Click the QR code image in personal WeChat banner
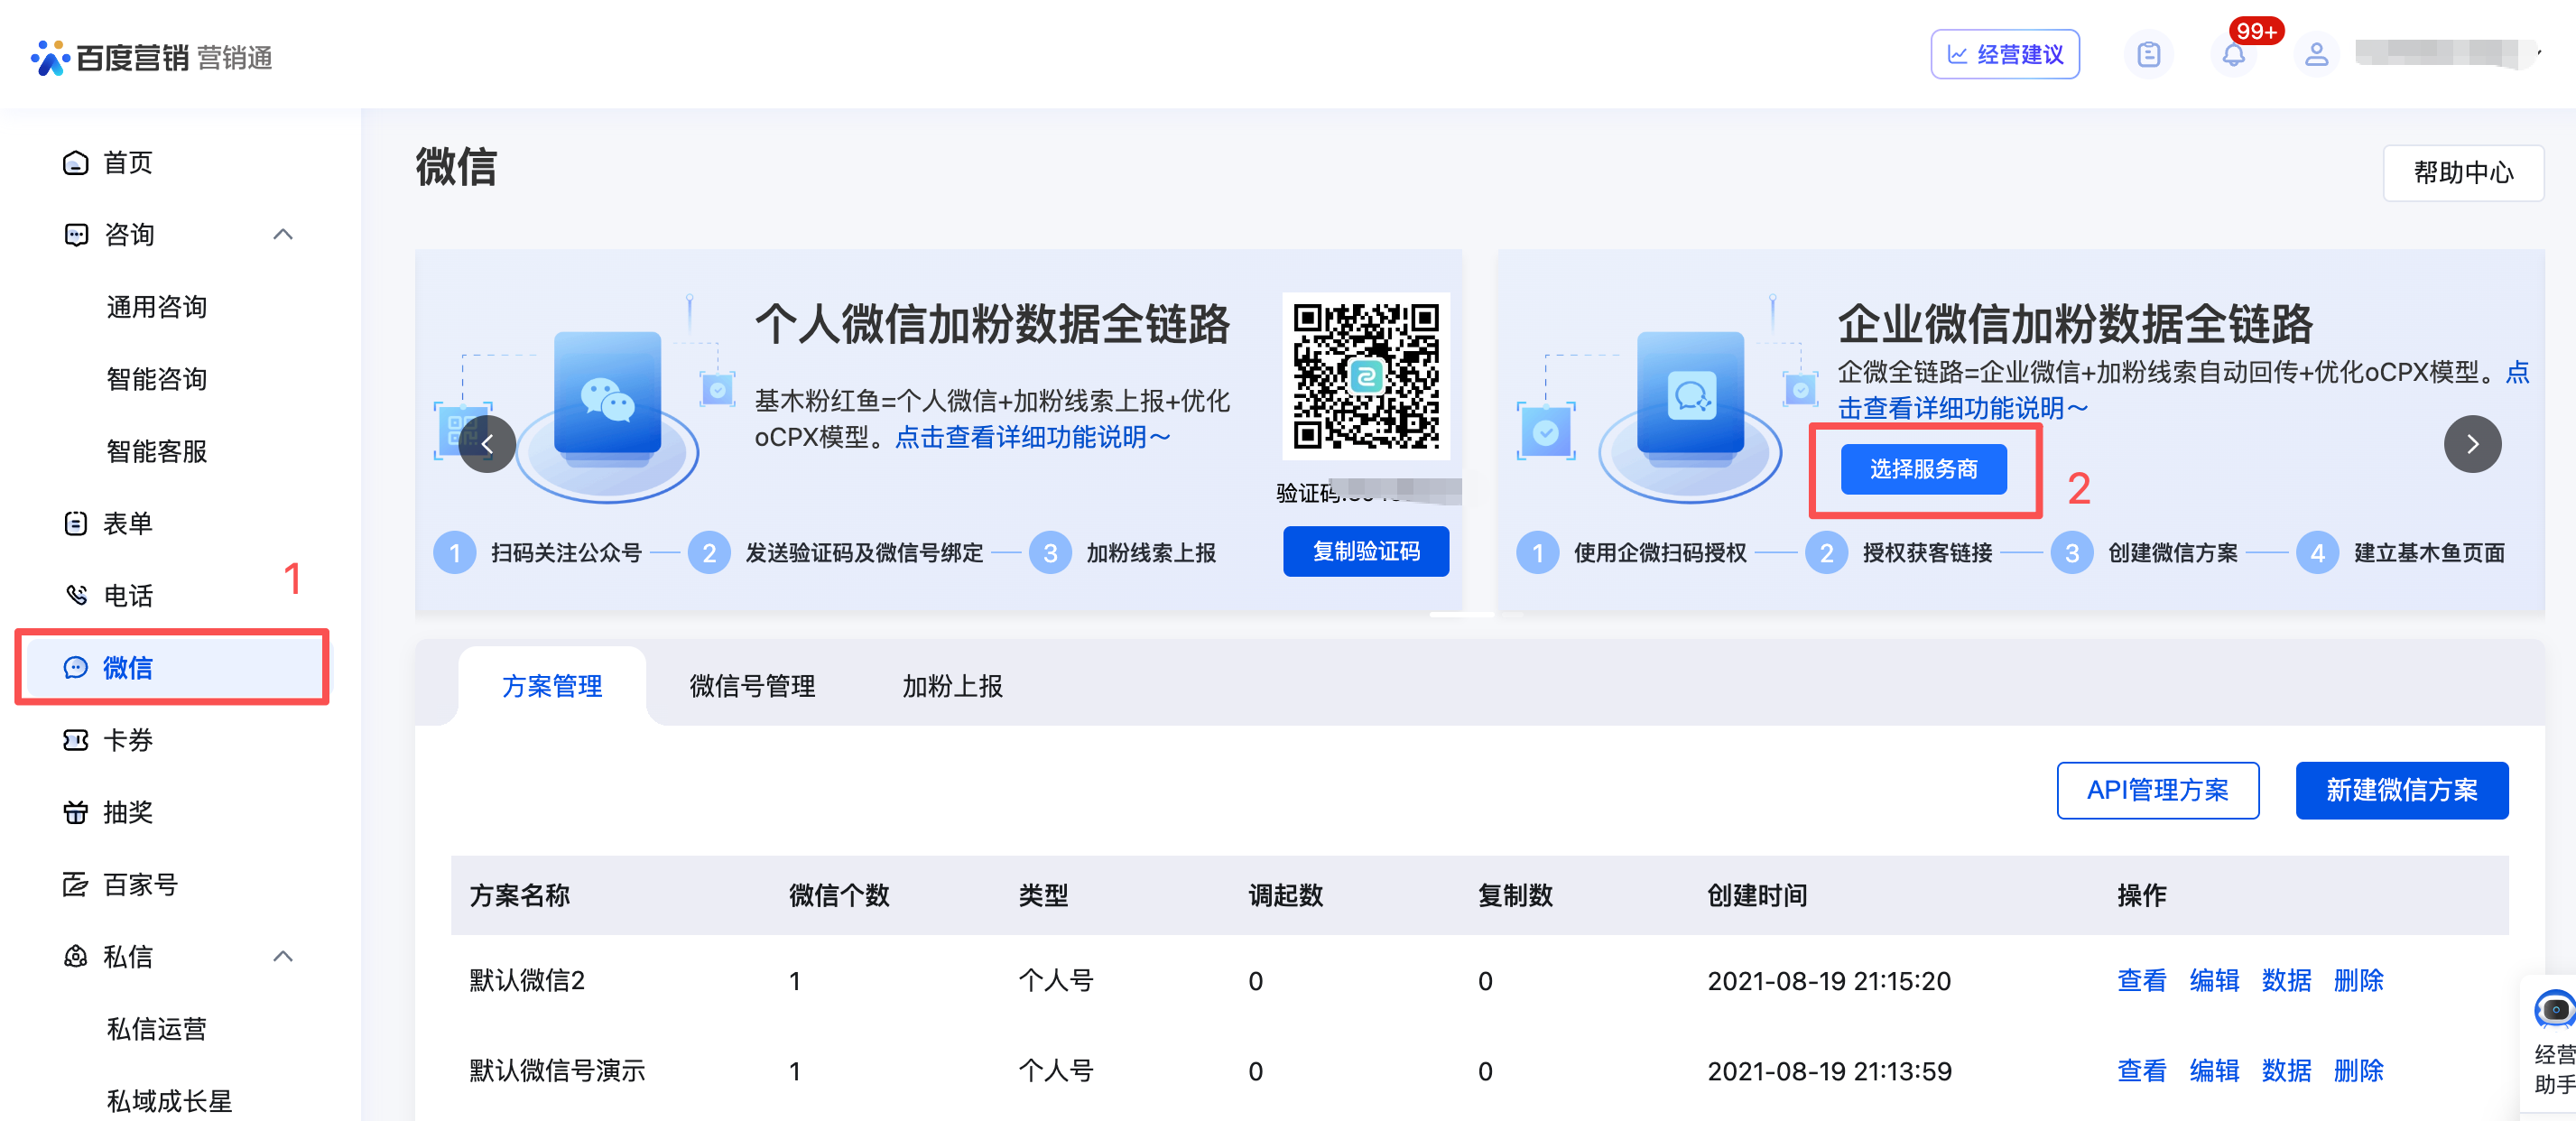This screenshot has width=2576, height=1121. point(1366,376)
